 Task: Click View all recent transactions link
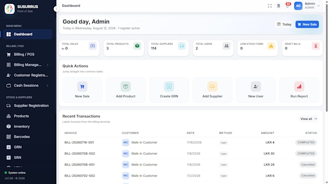(309, 119)
